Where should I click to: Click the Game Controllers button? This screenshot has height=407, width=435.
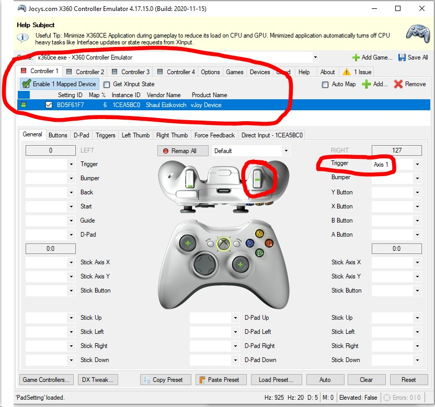click(47, 379)
